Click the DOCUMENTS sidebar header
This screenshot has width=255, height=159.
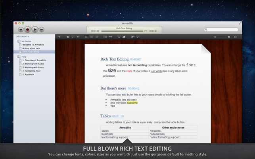coord(22,36)
